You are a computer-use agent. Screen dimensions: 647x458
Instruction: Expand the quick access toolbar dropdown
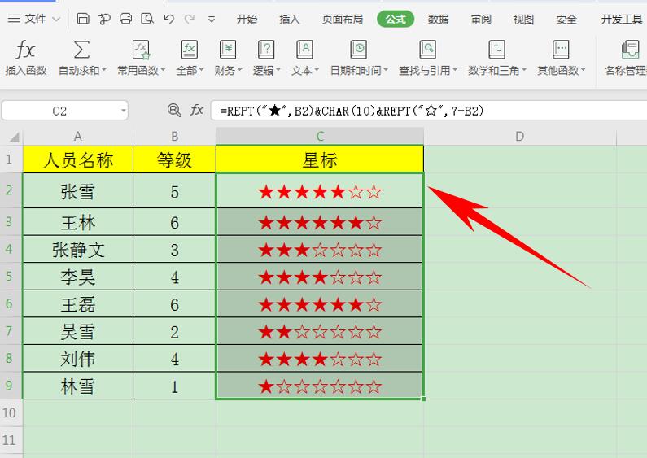(212, 19)
